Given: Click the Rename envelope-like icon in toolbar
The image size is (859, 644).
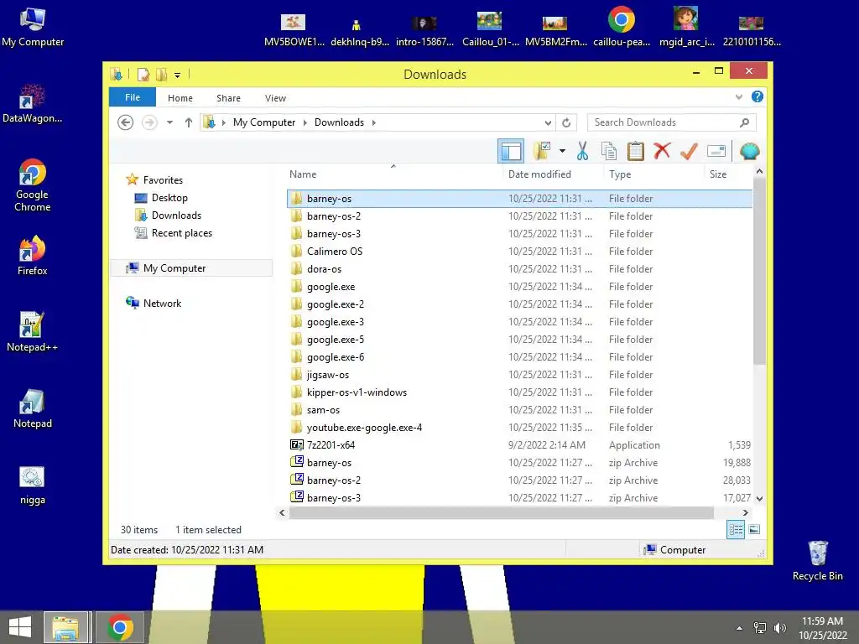Looking at the screenshot, I should pos(716,151).
